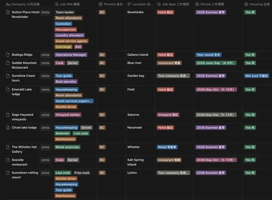Select the Bell tag
The width and height of the screenshot is (272, 200).
78,47
